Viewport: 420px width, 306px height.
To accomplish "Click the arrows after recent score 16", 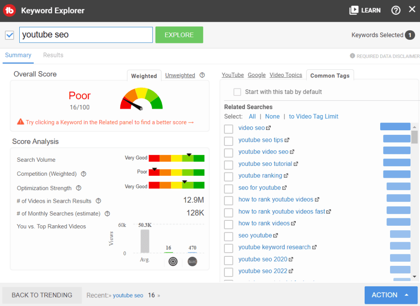I will point(159,296).
